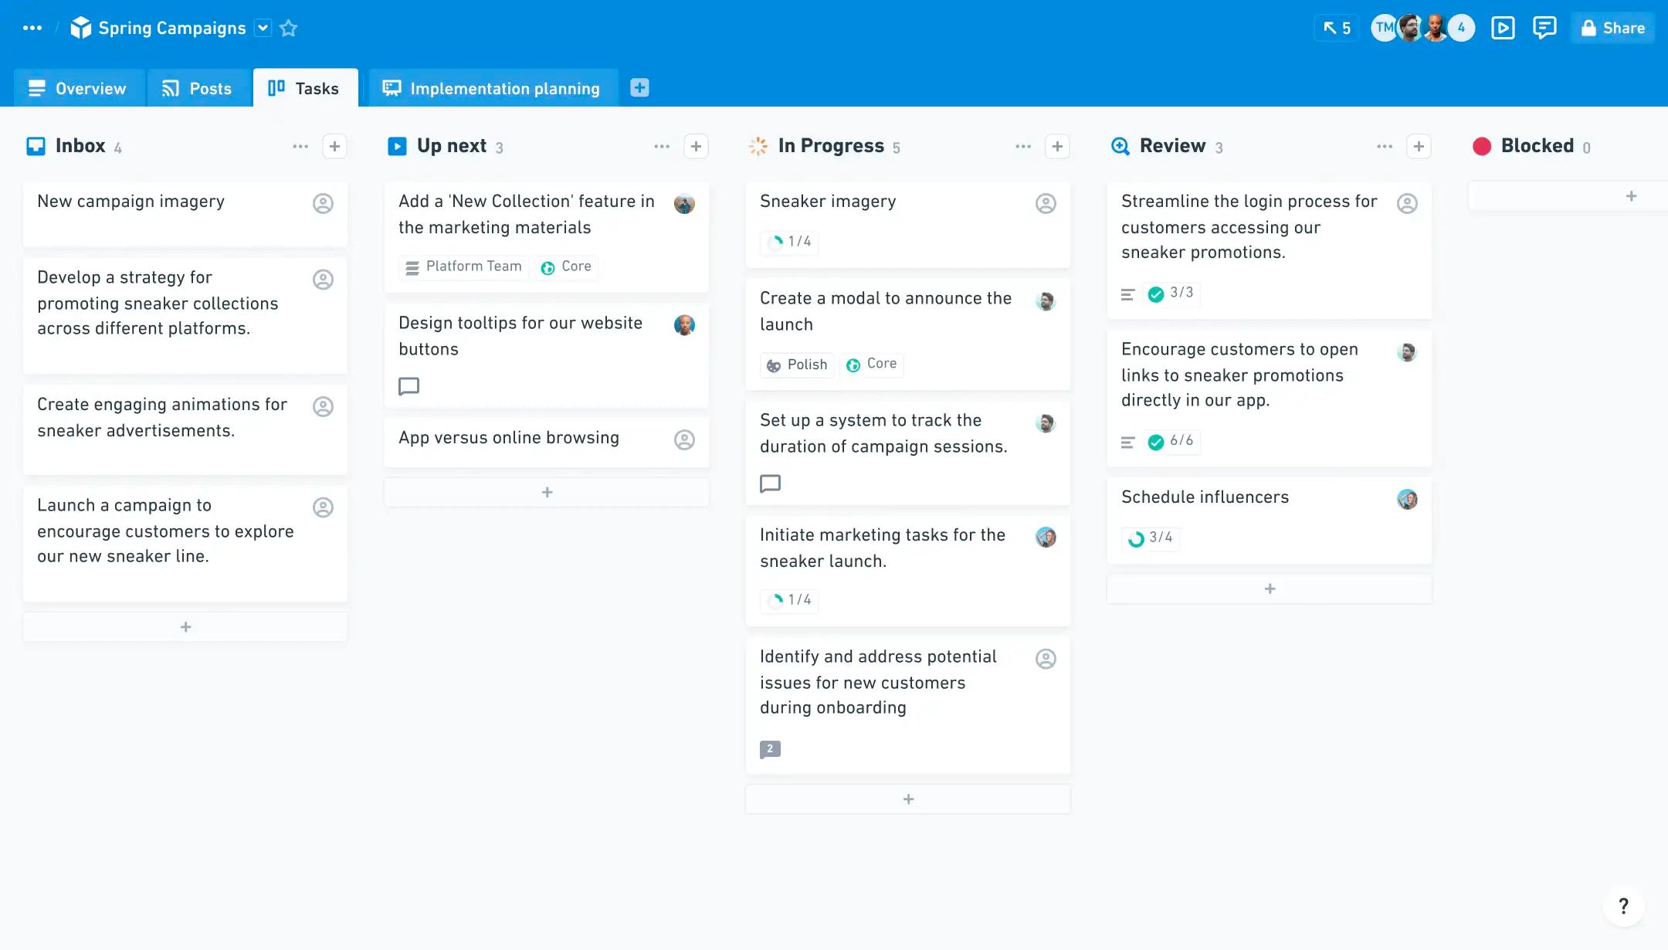This screenshot has width=1668, height=950.
Task: Click the Platform Team tag
Action: coord(464,267)
